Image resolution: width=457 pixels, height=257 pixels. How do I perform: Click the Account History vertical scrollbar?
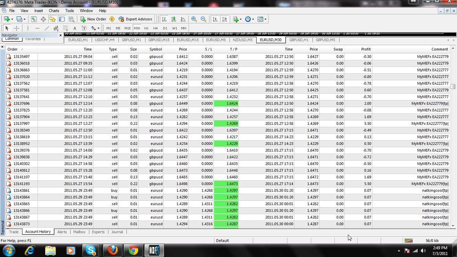pyautogui.click(x=453, y=137)
